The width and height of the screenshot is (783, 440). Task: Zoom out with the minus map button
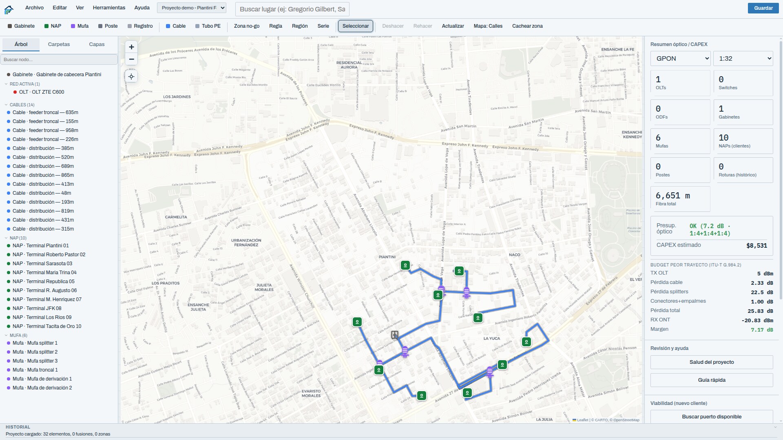pos(131,59)
